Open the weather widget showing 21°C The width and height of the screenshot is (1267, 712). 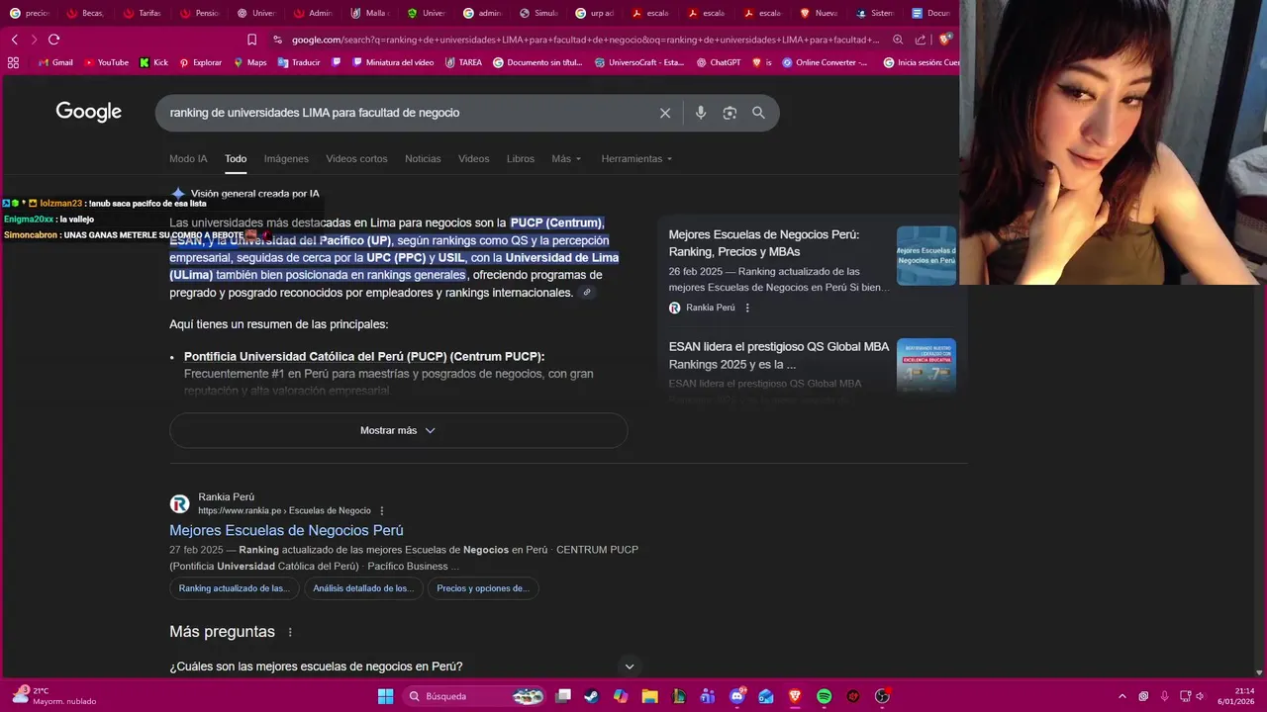[54, 696]
